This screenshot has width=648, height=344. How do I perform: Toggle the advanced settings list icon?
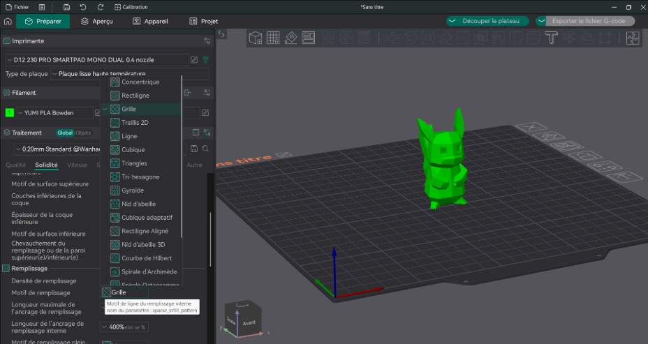(x=196, y=133)
